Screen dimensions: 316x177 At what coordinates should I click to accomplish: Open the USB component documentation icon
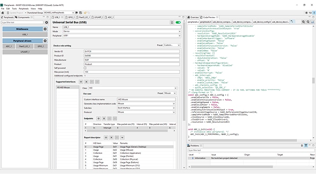click(172, 22)
